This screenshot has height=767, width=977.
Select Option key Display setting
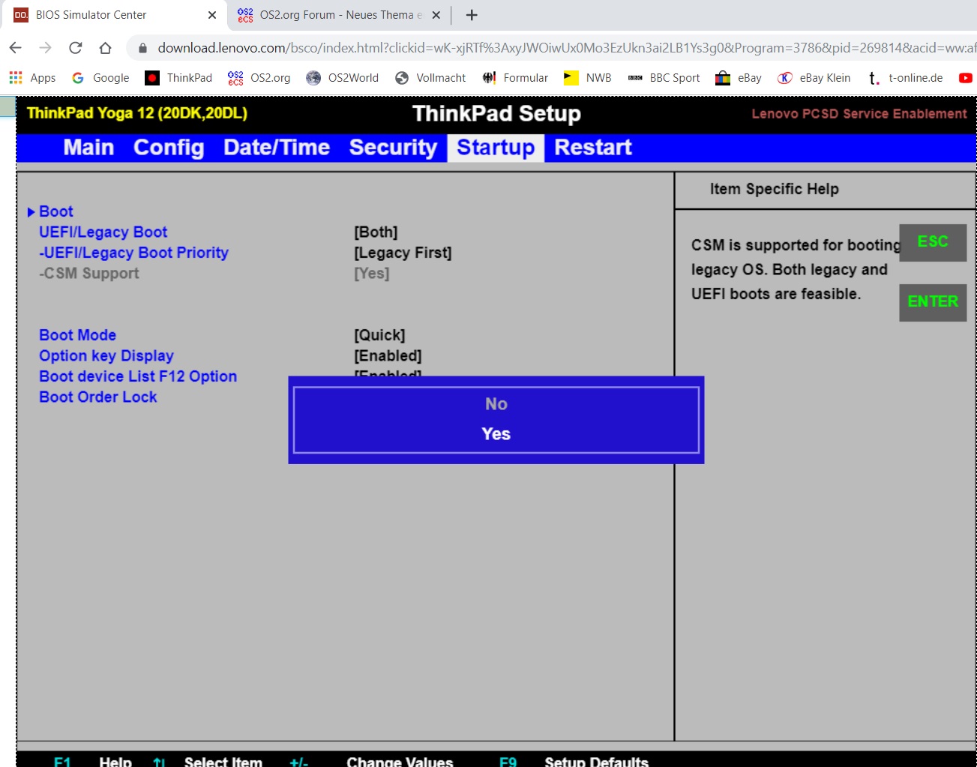coord(106,355)
